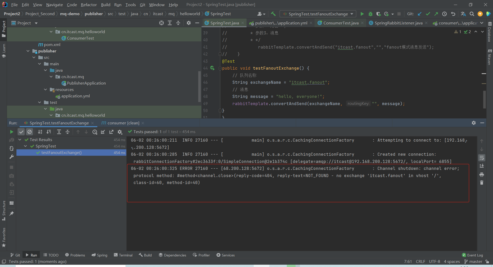The width and height of the screenshot is (493, 267).
Task: Click run gutter icon beside testFanoutExchange
Action: tap(212, 68)
